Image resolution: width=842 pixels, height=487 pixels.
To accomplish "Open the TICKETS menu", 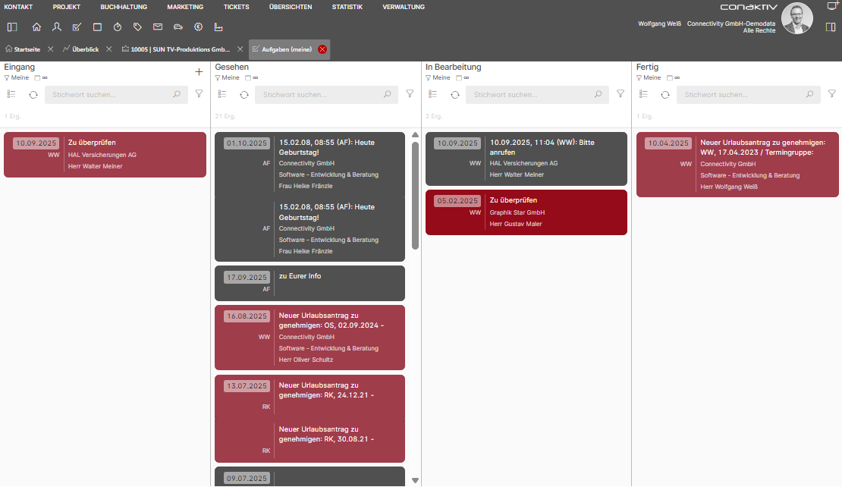I will (236, 7).
